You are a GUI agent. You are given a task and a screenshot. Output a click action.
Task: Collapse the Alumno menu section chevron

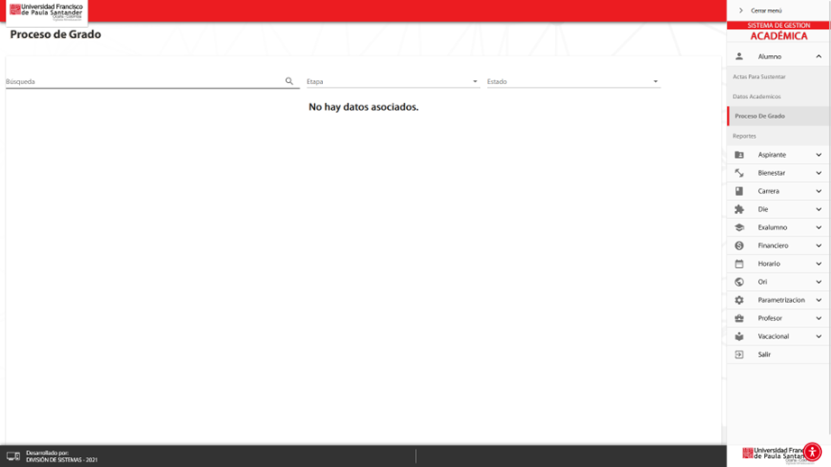click(818, 57)
